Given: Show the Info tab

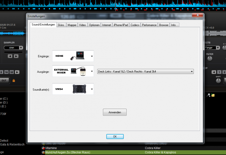Looking at the screenshot, I should pyautogui.click(x=174, y=25).
